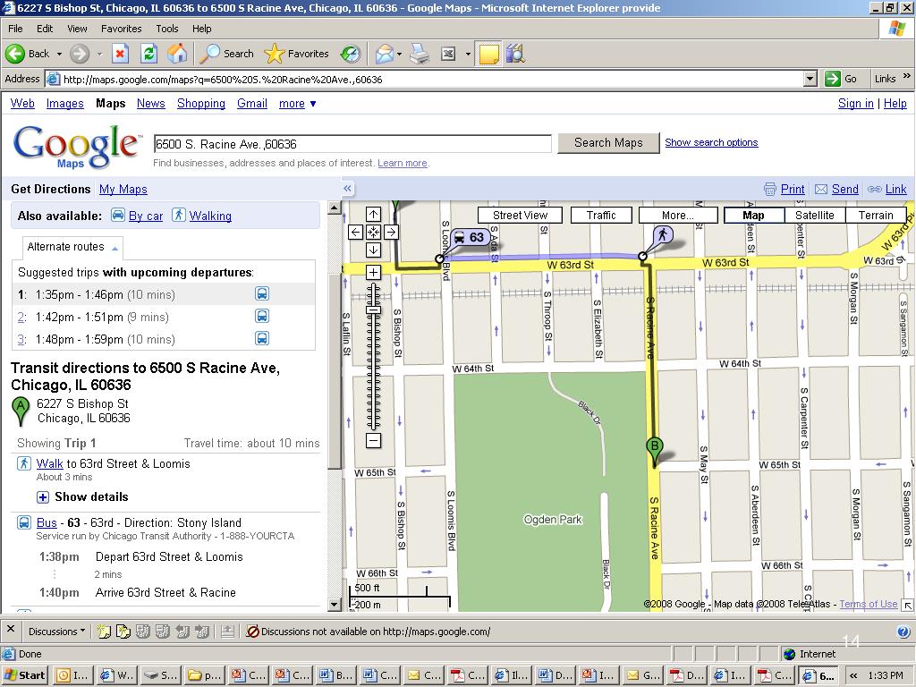This screenshot has height=687, width=916.
Task: Pan the map up arrow
Action: (x=373, y=215)
